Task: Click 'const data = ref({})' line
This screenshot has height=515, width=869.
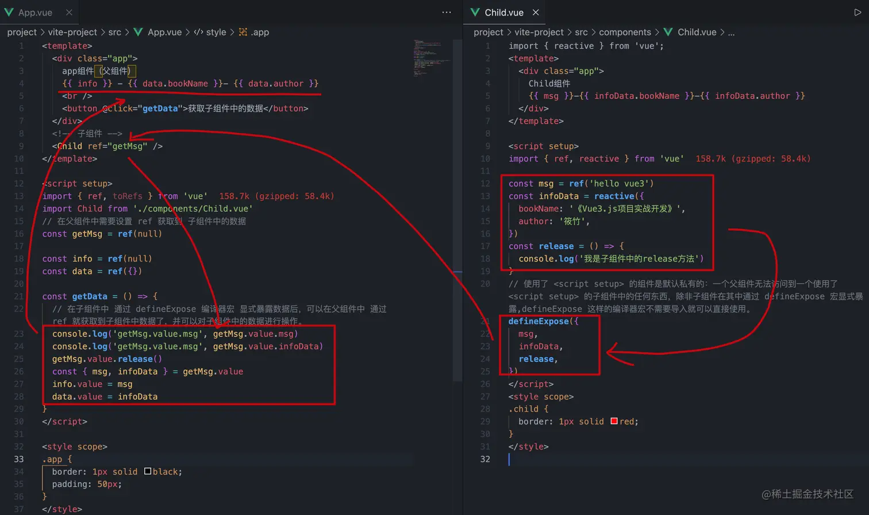Action: pos(92,271)
